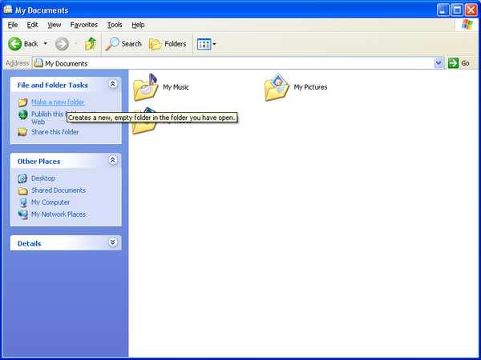
Task: Click the Address bar field
Action: (x=238, y=63)
